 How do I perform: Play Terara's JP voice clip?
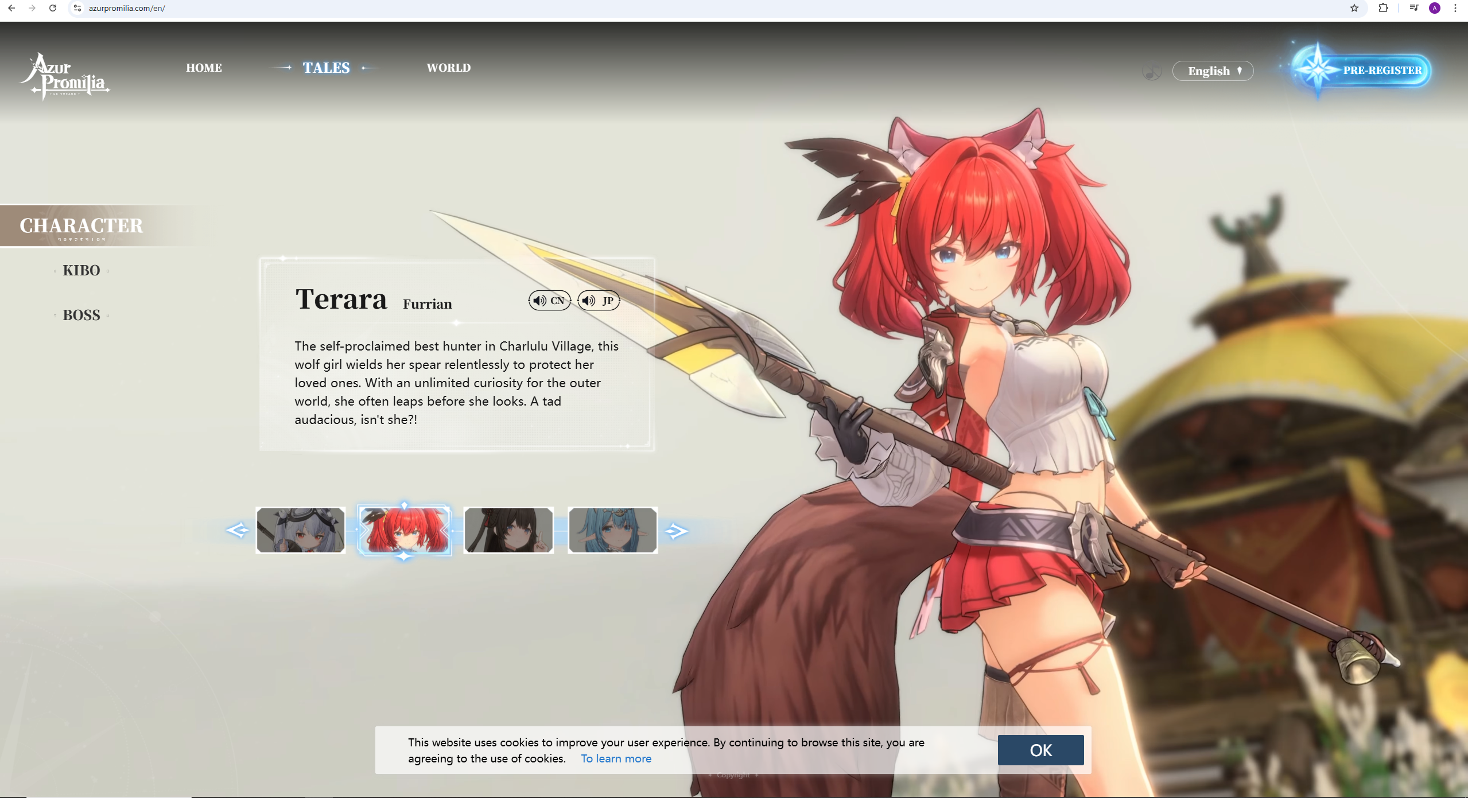[599, 301]
